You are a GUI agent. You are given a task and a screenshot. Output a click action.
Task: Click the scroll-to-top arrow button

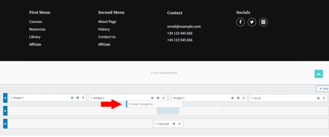(318, 74)
